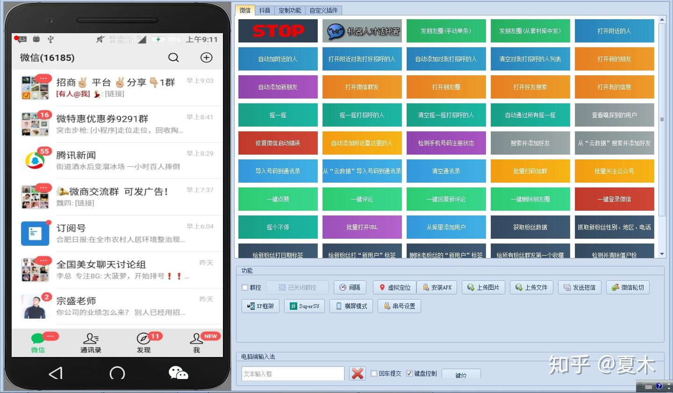The height and width of the screenshot is (393, 673).
Task: Click the 一键点赞 green tile
Action: (278, 199)
